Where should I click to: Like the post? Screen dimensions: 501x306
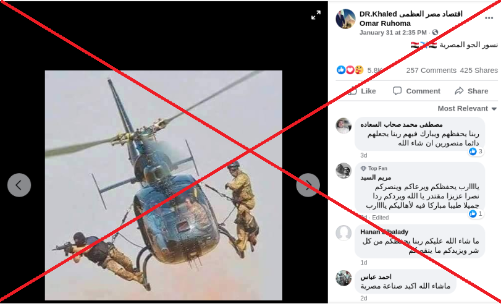(x=361, y=91)
